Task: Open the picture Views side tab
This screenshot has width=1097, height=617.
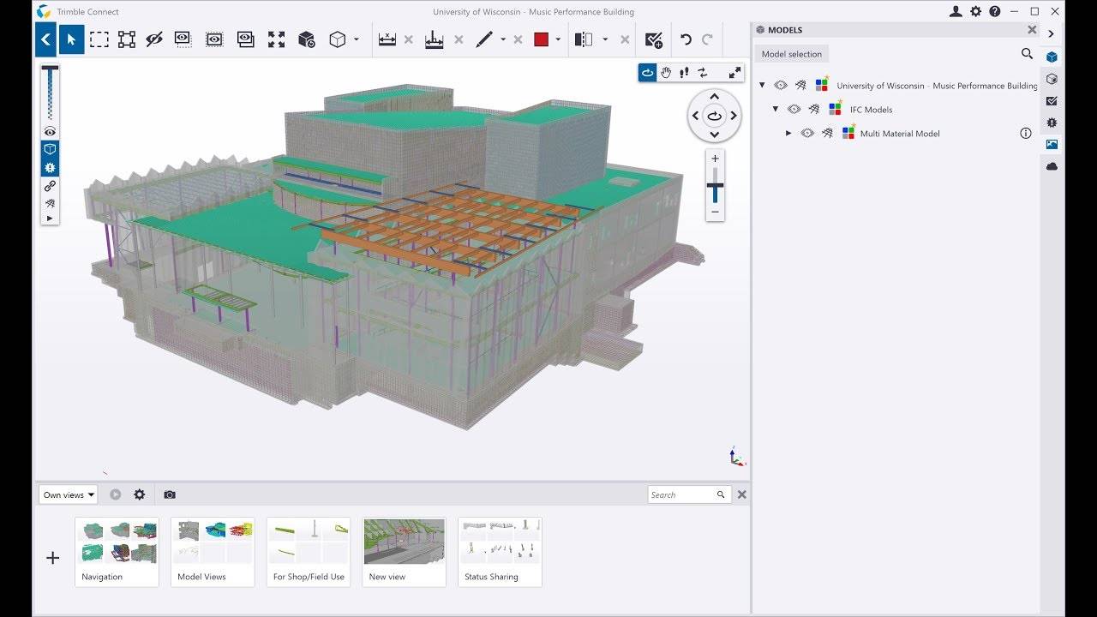Action: (x=1052, y=145)
